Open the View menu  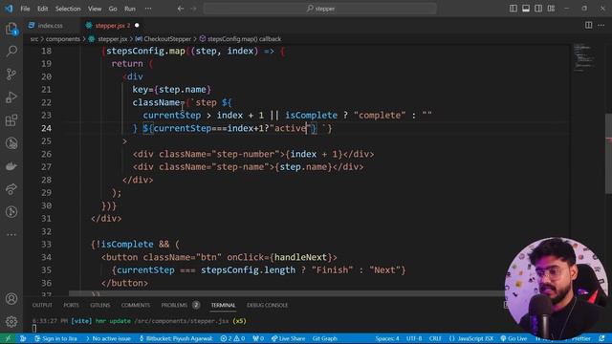tap(95, 9)
